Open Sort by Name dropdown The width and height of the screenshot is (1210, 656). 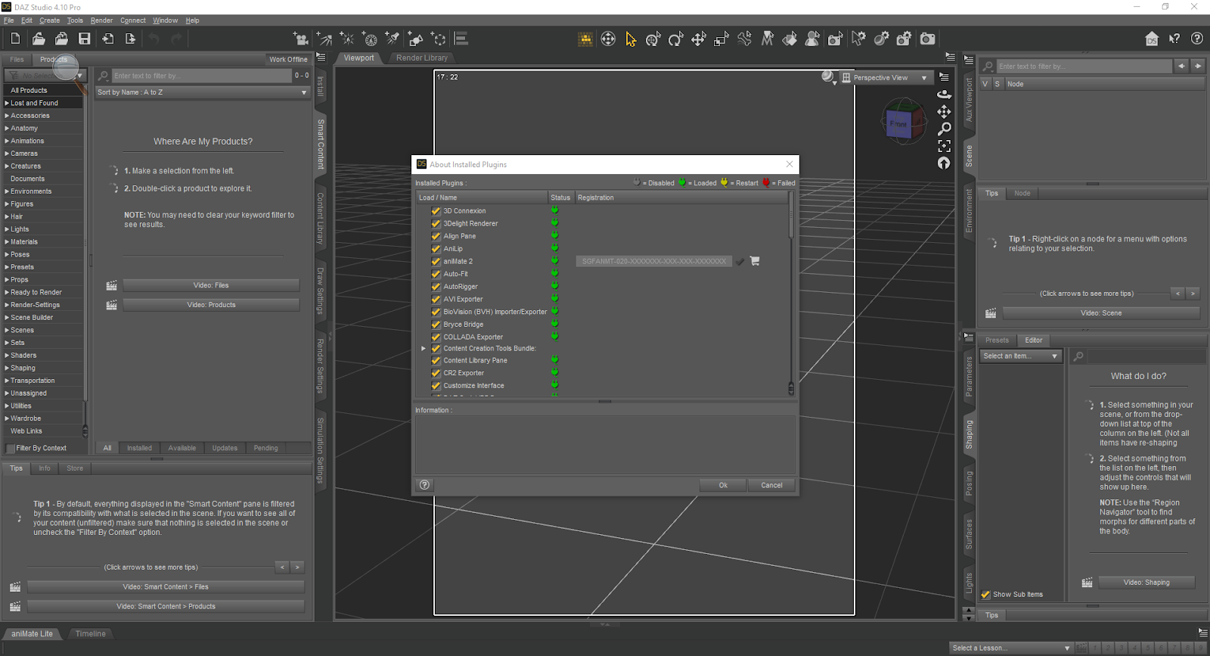coord(203,92)
